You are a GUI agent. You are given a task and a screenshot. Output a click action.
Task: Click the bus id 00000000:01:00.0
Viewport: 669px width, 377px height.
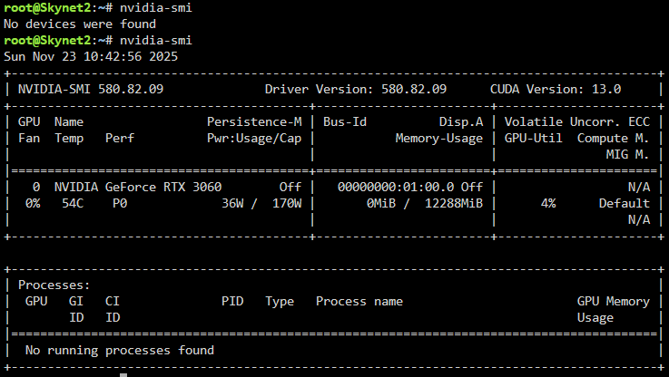coord(396,187)
